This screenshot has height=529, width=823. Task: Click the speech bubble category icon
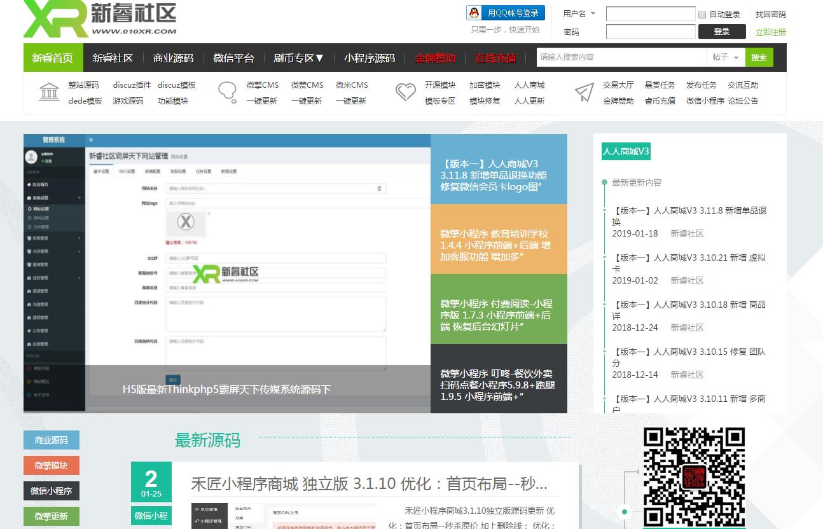pos(228,92)
